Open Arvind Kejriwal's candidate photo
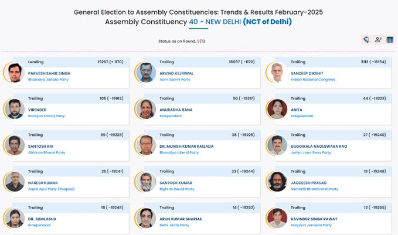398x235 pixels. pos(146,73)
